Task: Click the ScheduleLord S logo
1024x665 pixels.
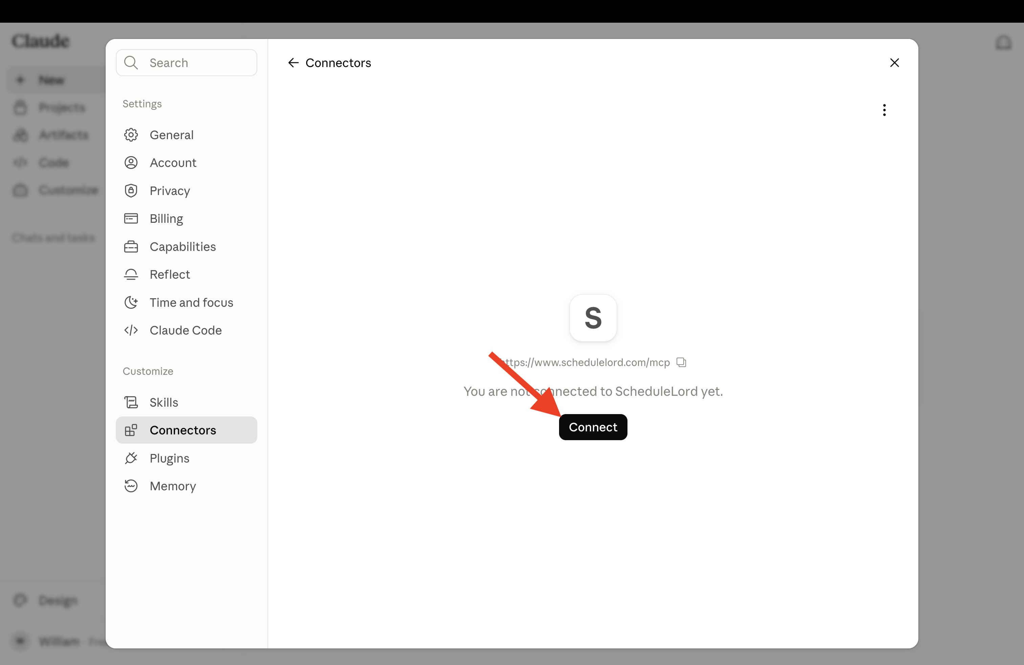Action: click(x=593, y=318)
